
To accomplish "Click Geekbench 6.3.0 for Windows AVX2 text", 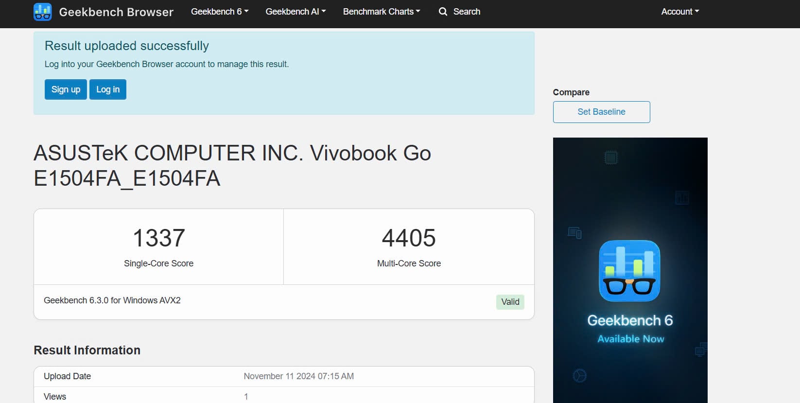I will click(x=112, y=300).
